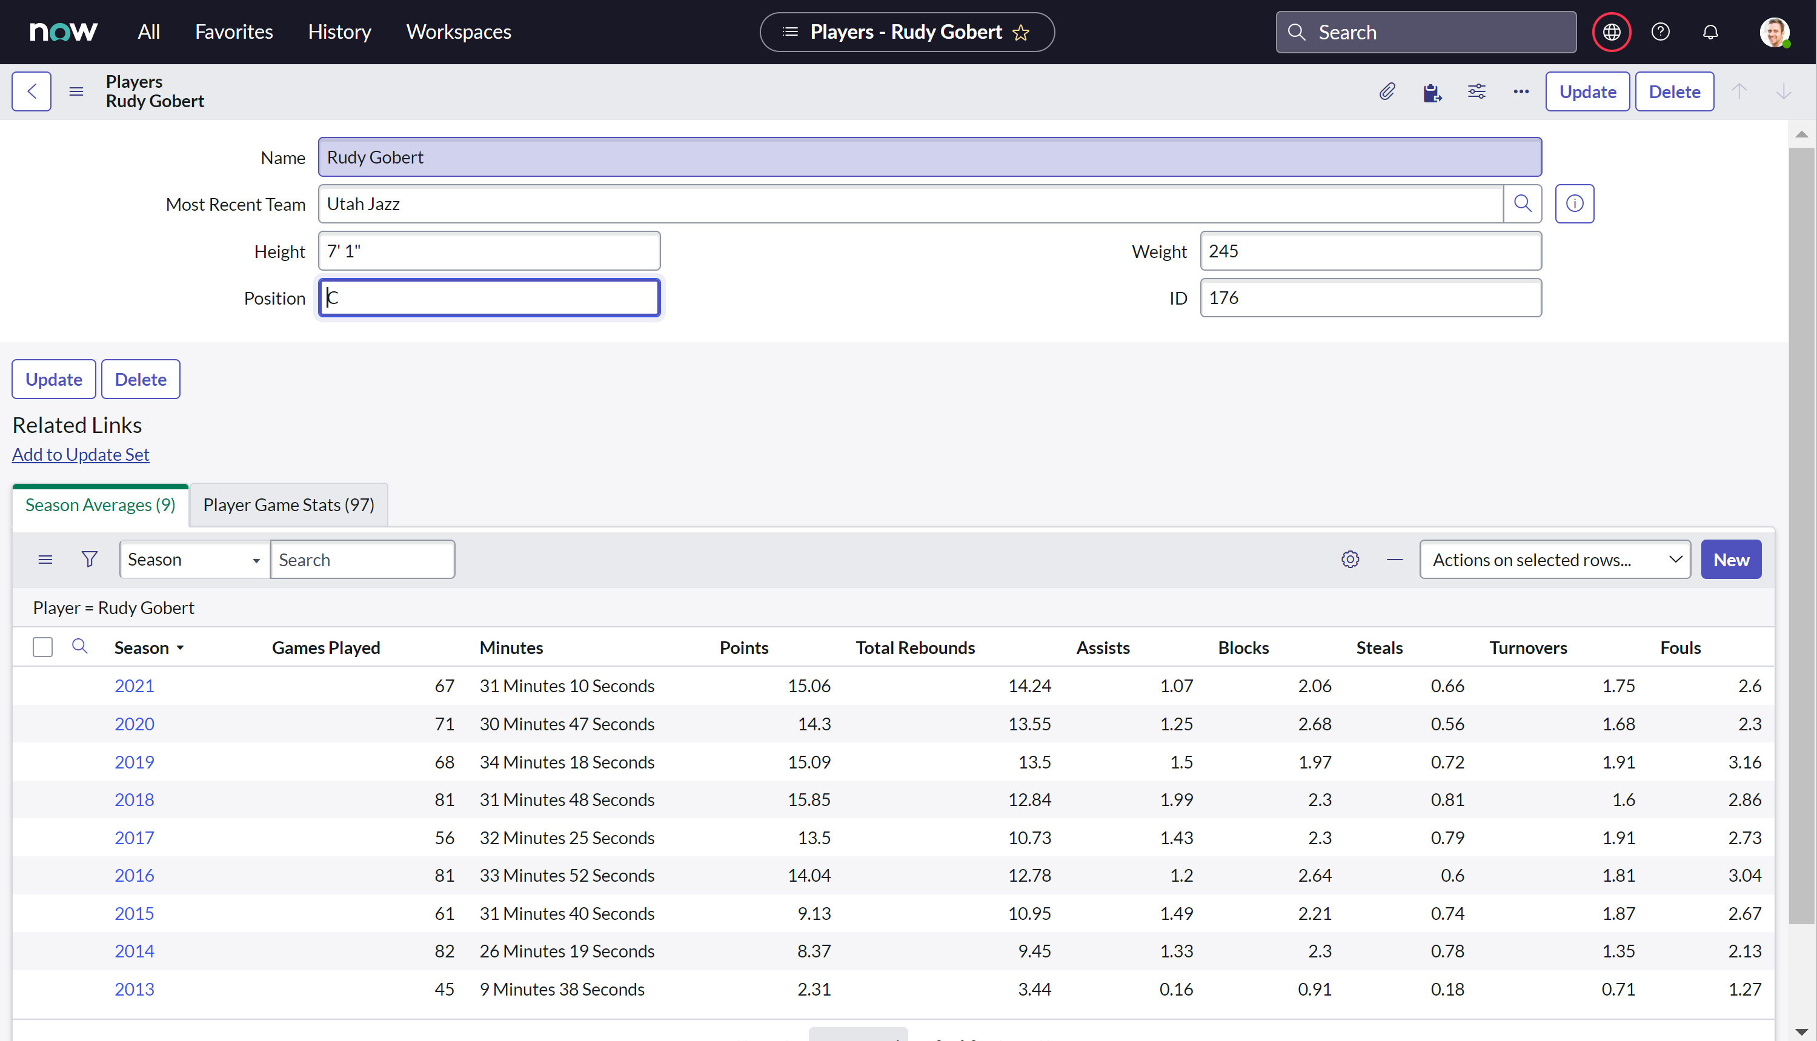The width and height of the screenshot is (1817, 1041).
Task: Open the History menu
Action: 340,32
